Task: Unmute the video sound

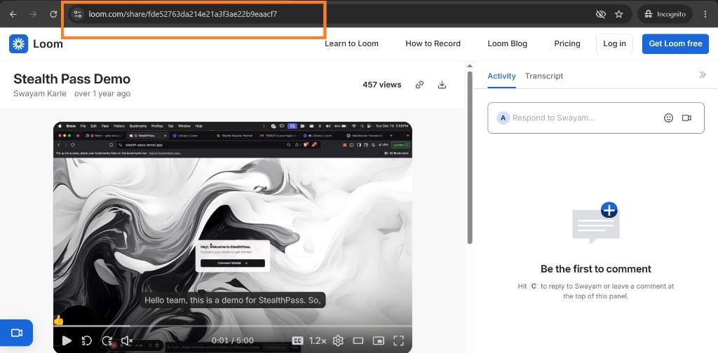Action: point(127,340)
